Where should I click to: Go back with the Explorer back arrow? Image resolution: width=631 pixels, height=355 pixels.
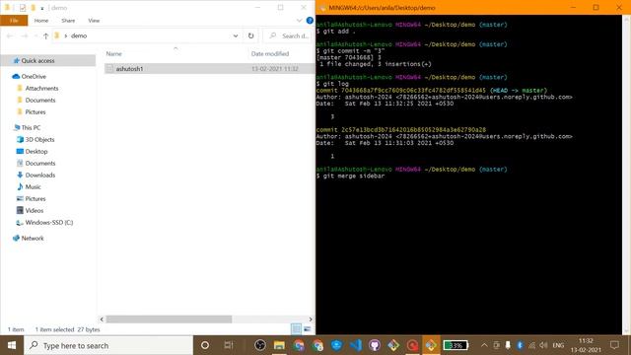tap(10, 35)
